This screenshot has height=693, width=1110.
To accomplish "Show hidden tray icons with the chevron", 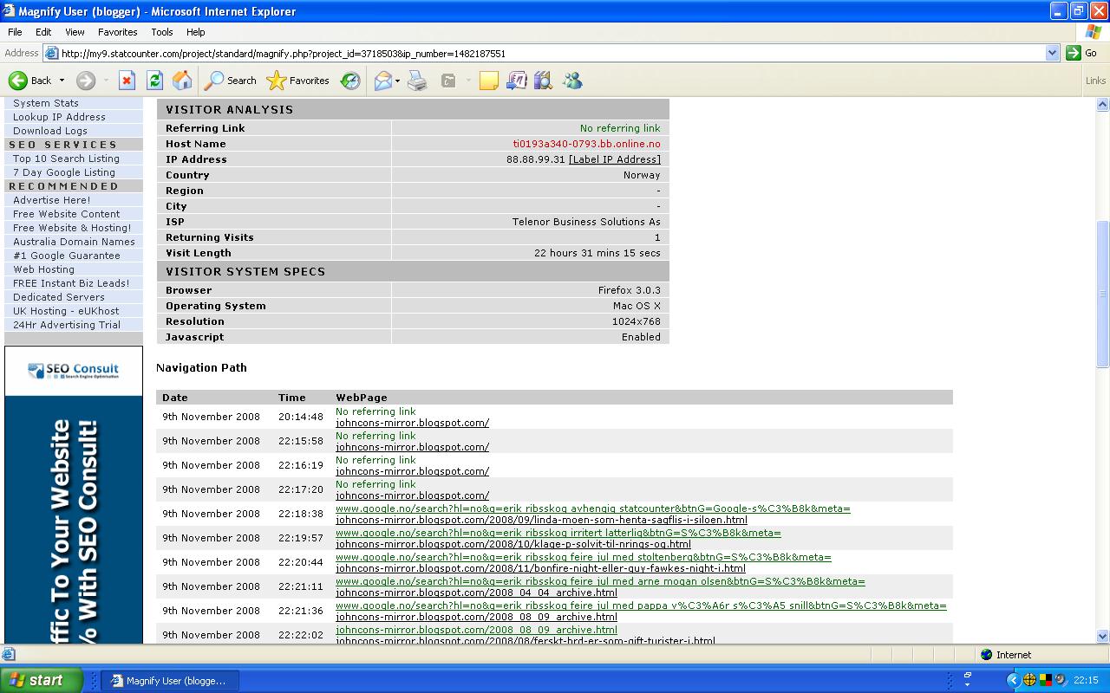I will point(1013,680).
